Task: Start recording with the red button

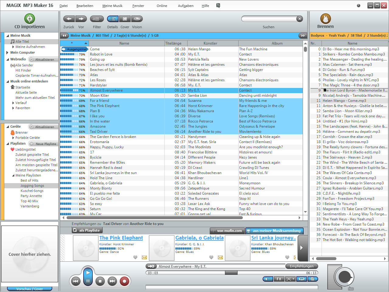Action: [124, 281]
